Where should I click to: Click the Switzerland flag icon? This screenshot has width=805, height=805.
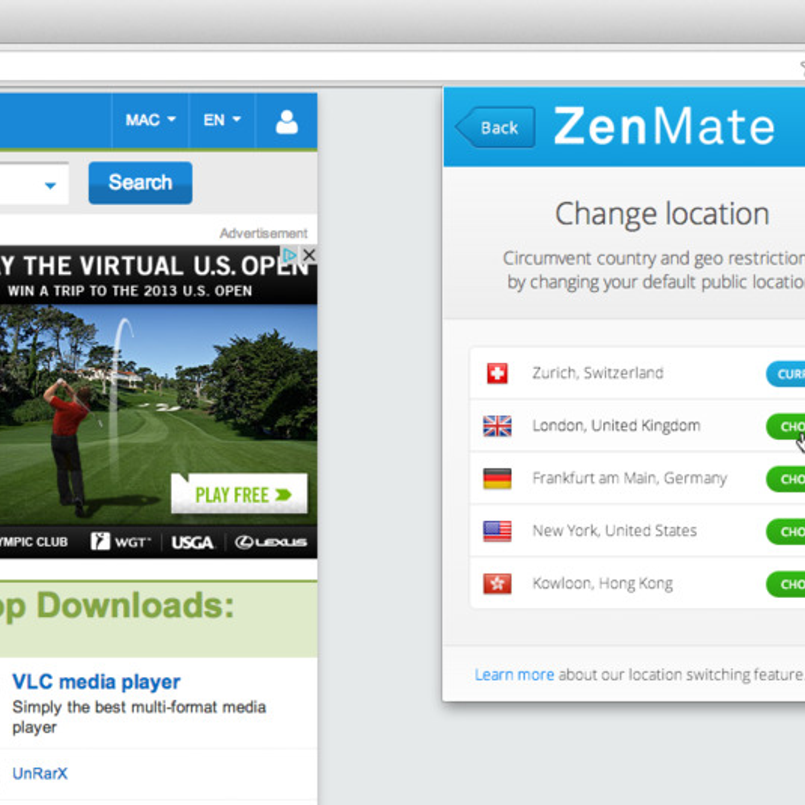[x=497, y=373]
